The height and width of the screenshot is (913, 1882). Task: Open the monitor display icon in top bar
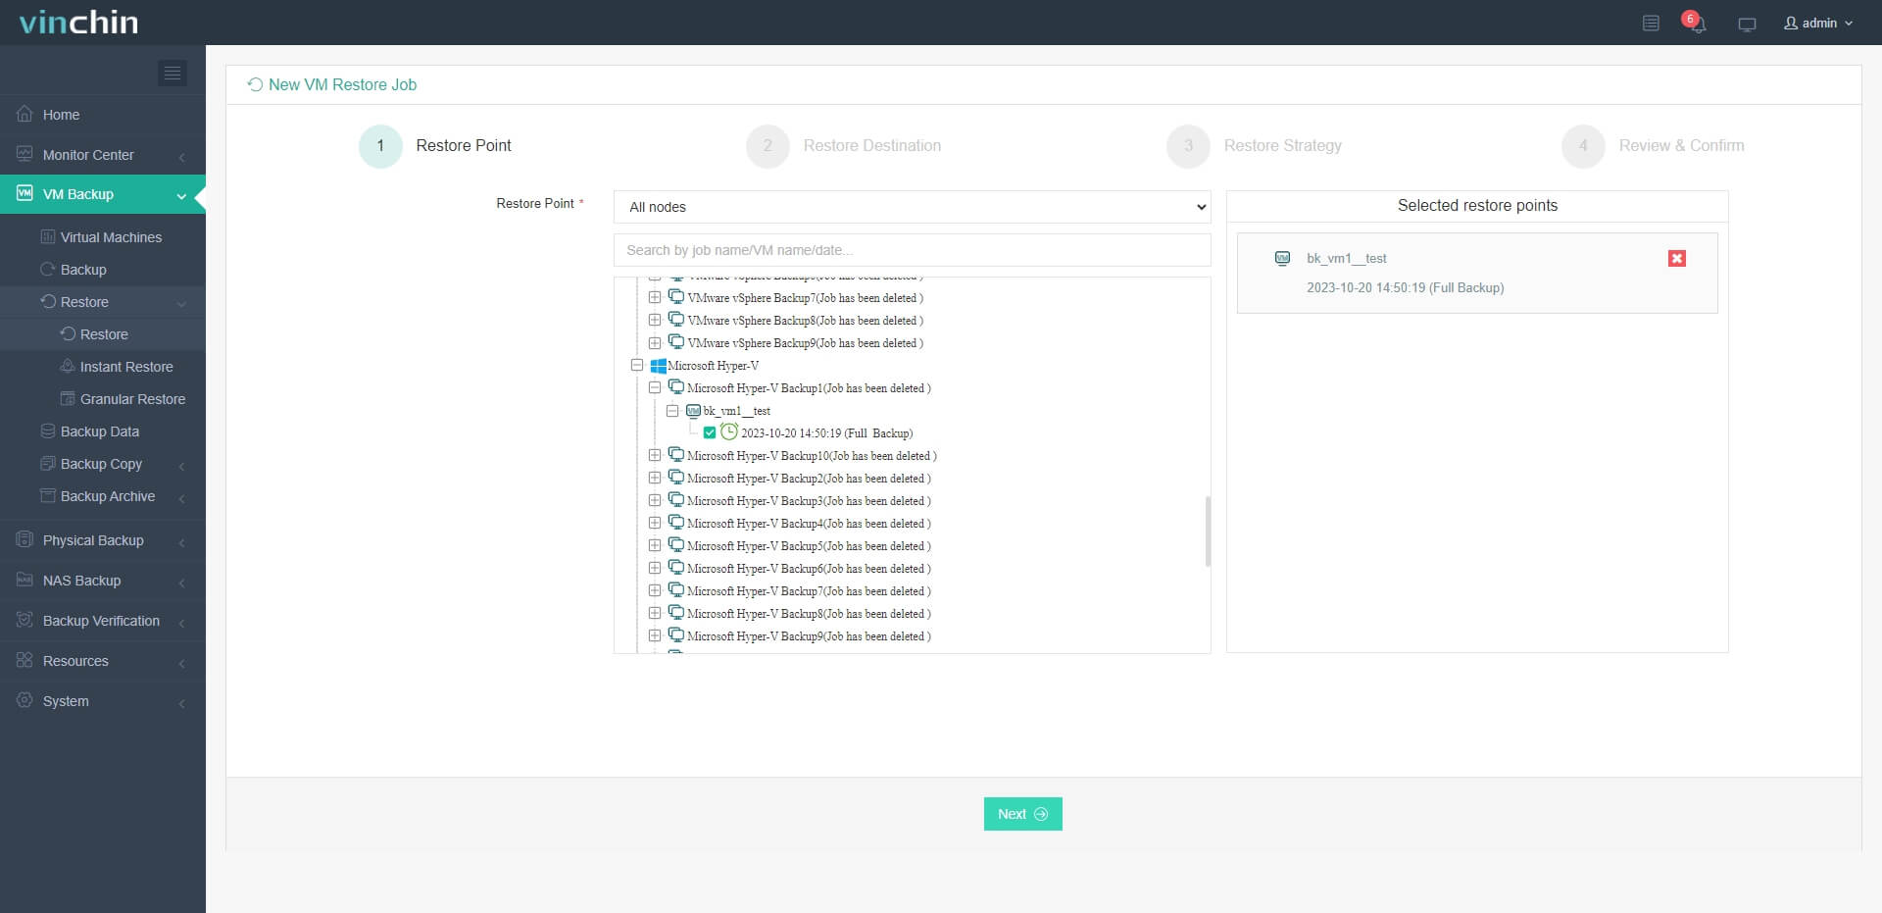(x=1746, y=23)
